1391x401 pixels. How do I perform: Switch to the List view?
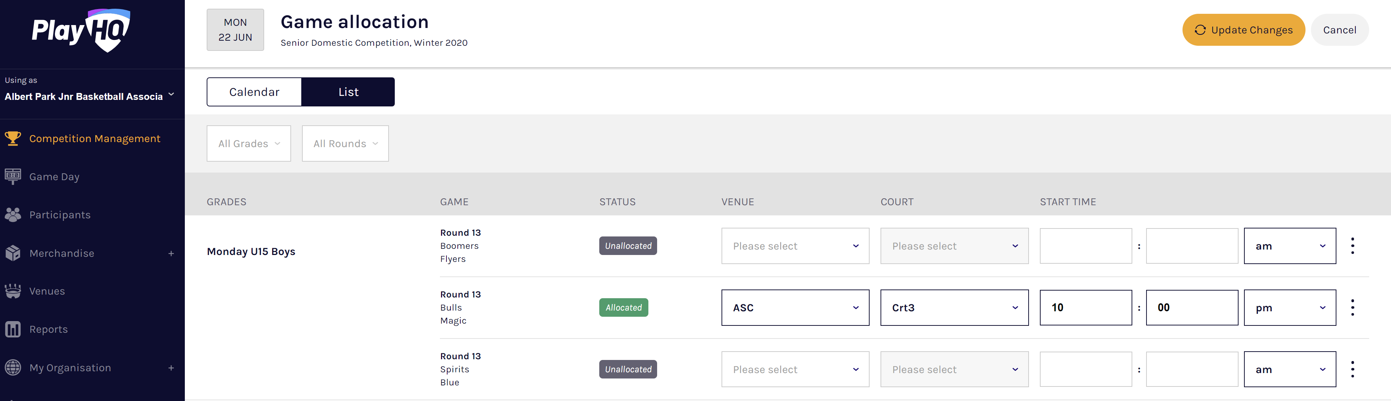(348, 92)
